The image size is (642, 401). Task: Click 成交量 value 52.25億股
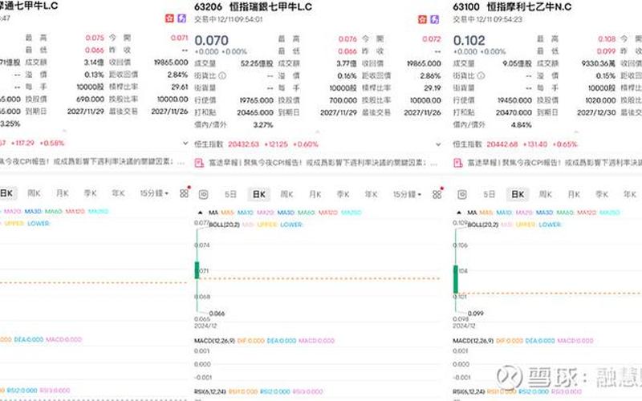[x=257, y=63]
